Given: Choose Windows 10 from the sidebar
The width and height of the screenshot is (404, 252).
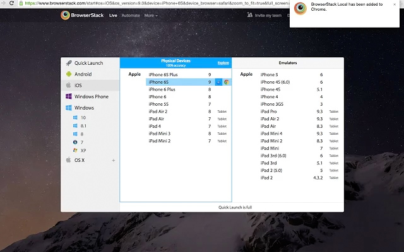Looking at the screenshot, I should 83,118.
